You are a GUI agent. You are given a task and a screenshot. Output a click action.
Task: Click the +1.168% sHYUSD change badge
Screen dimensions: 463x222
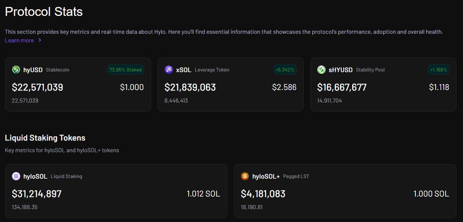point(438,70)
